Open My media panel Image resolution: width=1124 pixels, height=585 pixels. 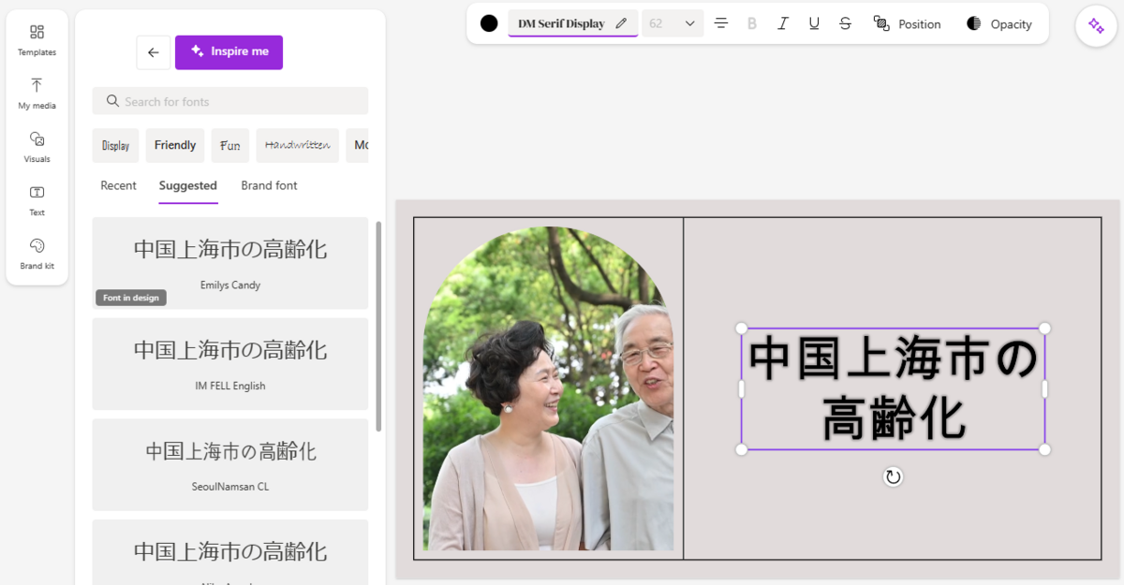37,94
